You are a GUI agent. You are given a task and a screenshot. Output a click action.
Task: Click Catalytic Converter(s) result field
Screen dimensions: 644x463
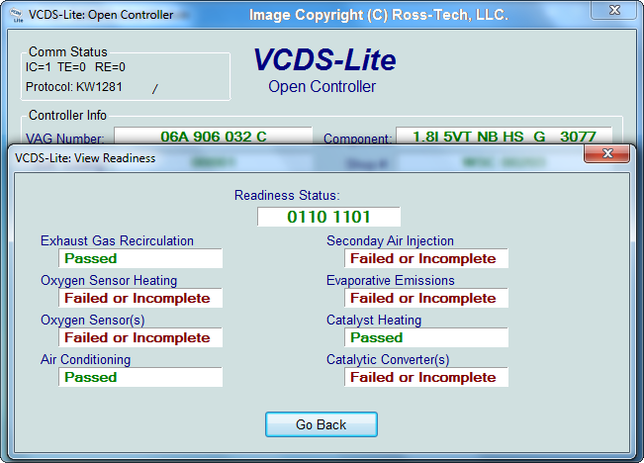point(426,377)
